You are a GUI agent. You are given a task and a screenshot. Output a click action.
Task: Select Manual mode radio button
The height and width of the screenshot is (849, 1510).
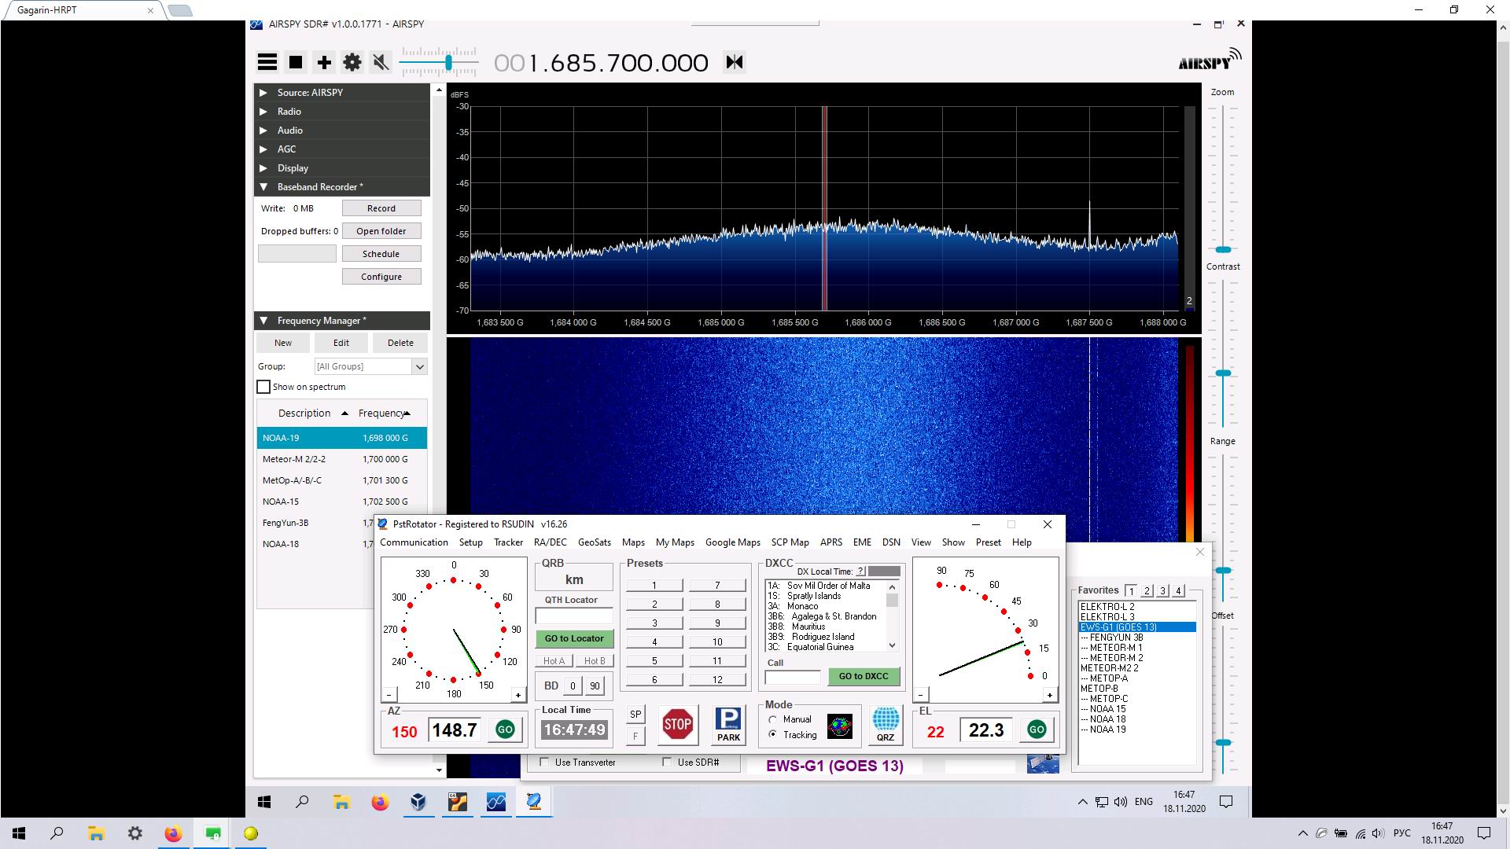tap(773, 719)
